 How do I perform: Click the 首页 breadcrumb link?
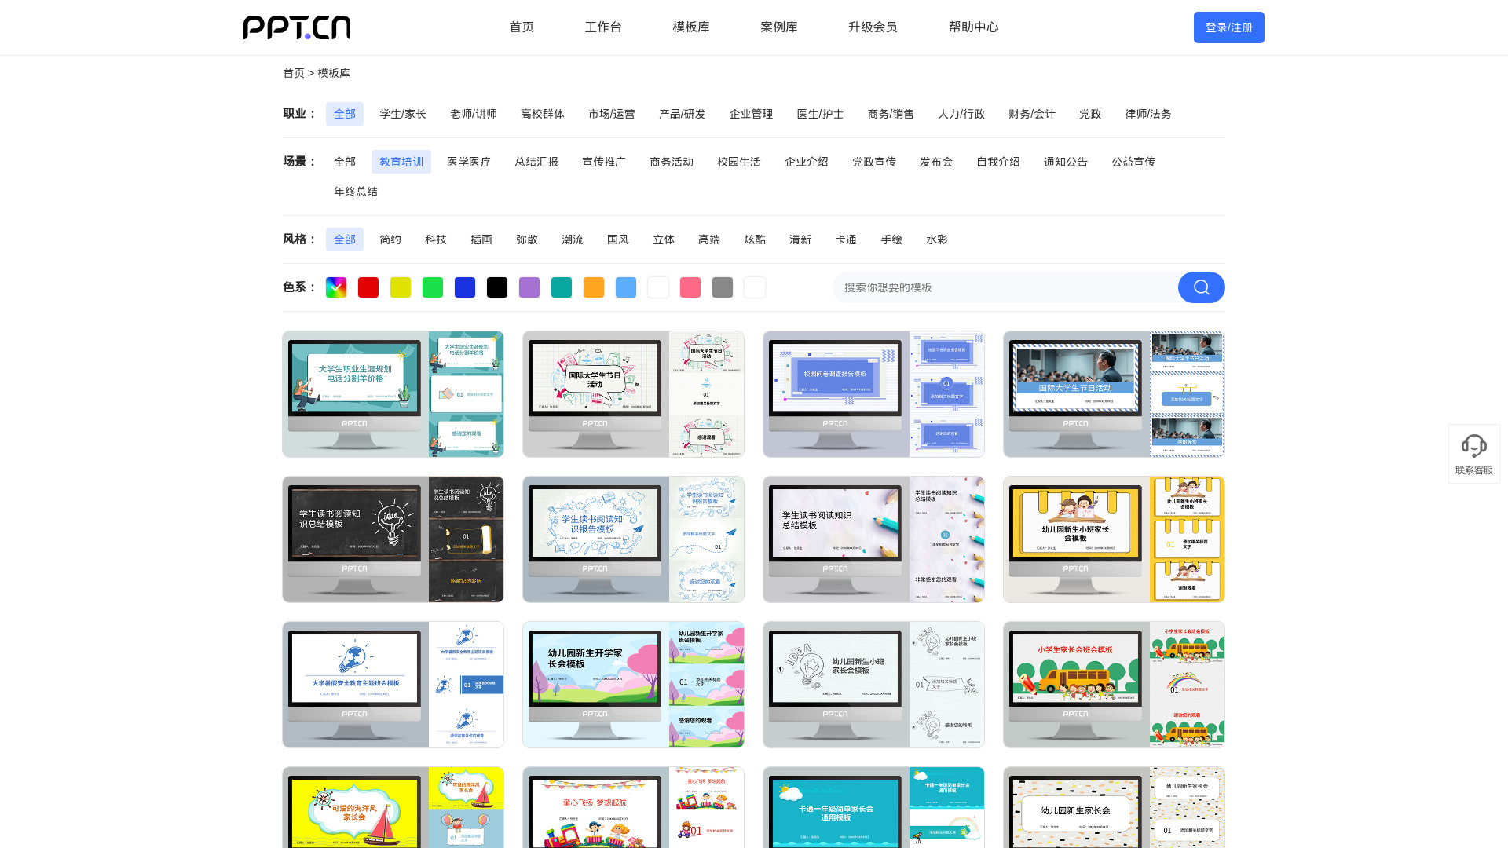coord(294,73)
